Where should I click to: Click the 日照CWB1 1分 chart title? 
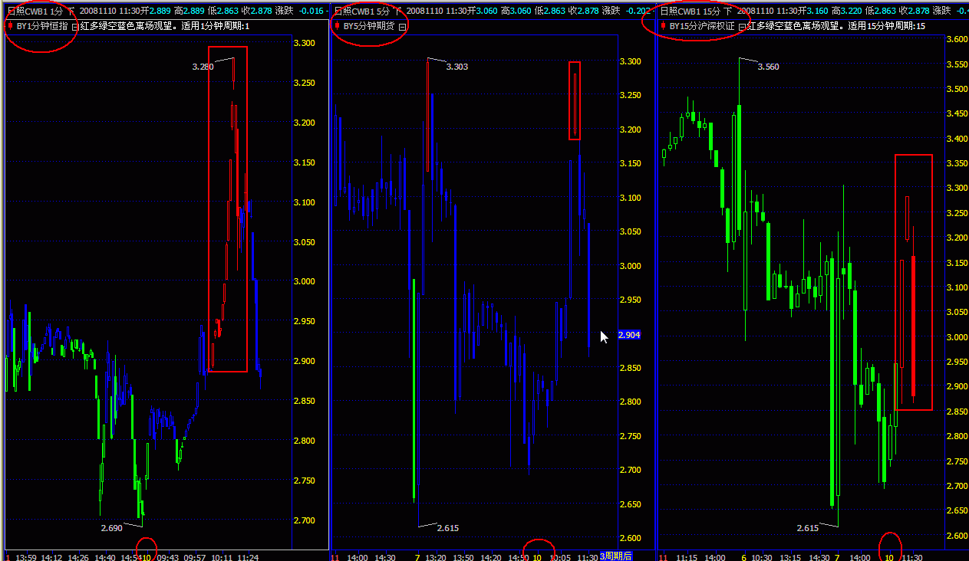pyautogui.click(x=36, y=11)
